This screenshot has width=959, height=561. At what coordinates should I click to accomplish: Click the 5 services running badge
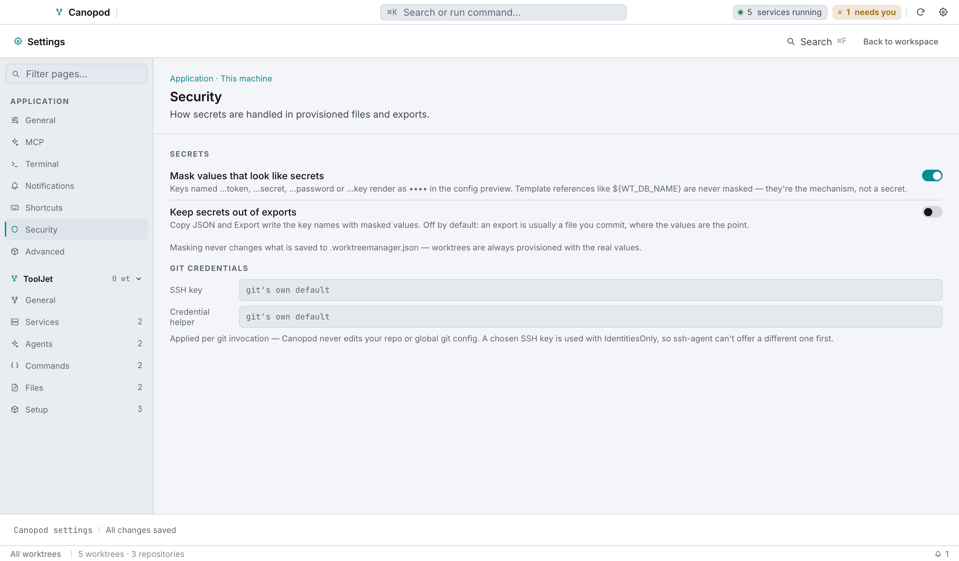point(780,12)
